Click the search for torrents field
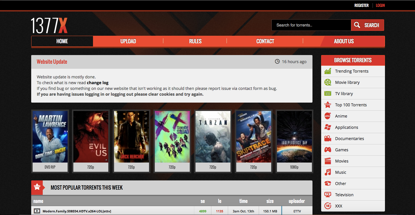The width and height of the screenshot is (415, 215). point(311,25)
